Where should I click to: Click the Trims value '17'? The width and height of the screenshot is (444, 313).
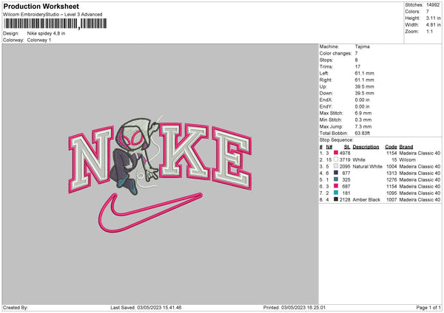[x=357, y=66]
